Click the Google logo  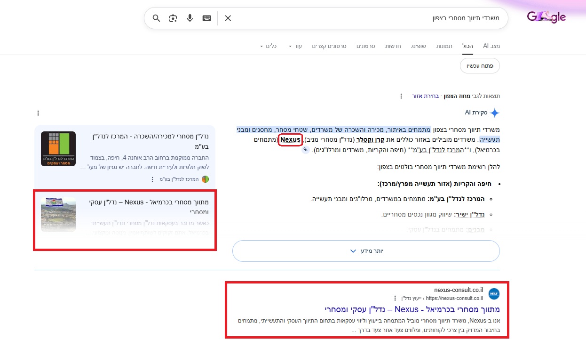[546, 17]
